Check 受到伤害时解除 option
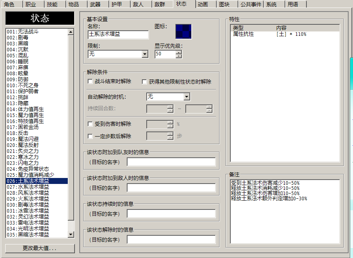The height and width of the screenshot is (258, 353). [x=90, y=124]
